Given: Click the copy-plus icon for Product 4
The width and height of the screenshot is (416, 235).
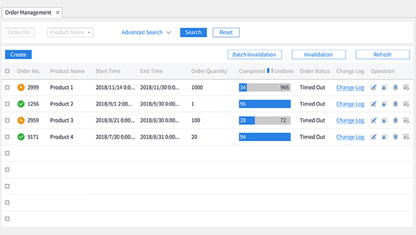Looking at the screenshot, I should tap(385, 137).
